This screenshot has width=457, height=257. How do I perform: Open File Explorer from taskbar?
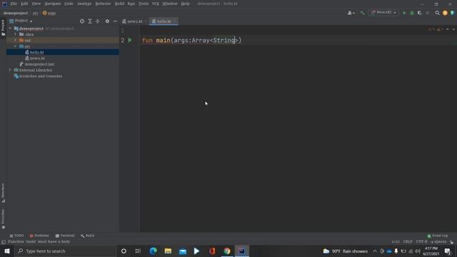[168, 251]
